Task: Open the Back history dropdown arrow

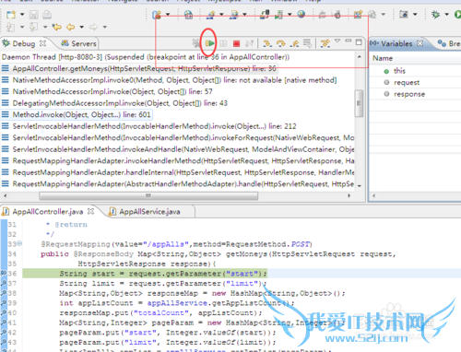Action: pyautogui.click(x=82, y=27)
